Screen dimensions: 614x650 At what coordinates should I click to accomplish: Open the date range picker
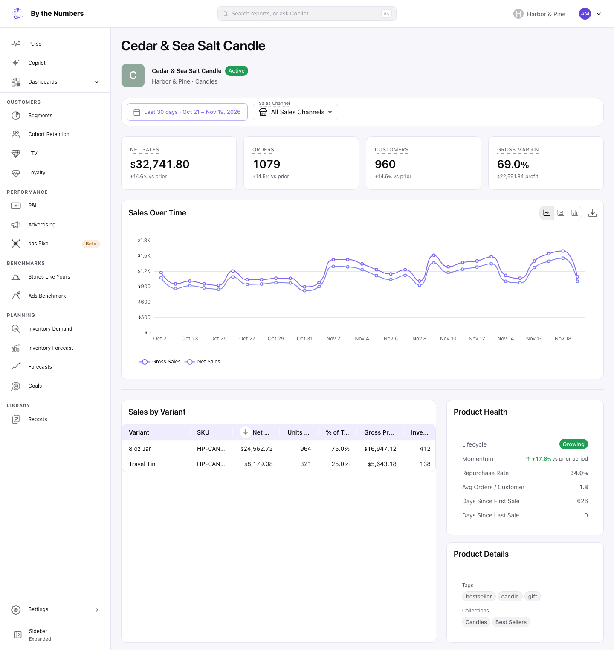pyautogui.click(x=187, y=112)
